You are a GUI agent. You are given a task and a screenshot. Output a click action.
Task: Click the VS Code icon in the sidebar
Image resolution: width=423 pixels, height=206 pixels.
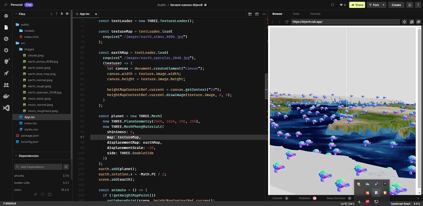[6, 108]
